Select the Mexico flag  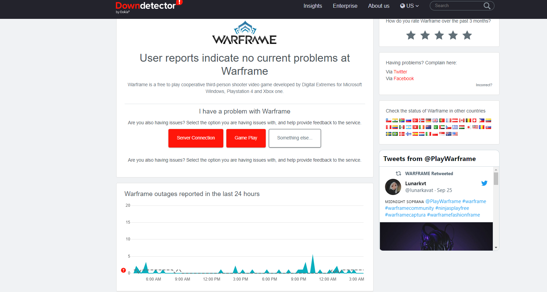(x=402, y=127)
